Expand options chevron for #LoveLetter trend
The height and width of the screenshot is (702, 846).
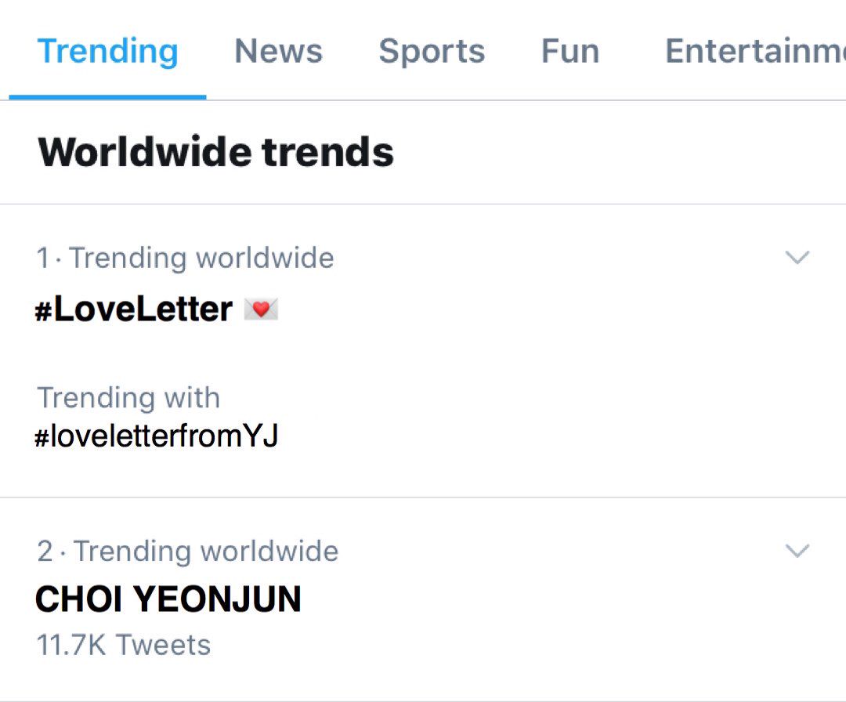[x=797, y=258]
